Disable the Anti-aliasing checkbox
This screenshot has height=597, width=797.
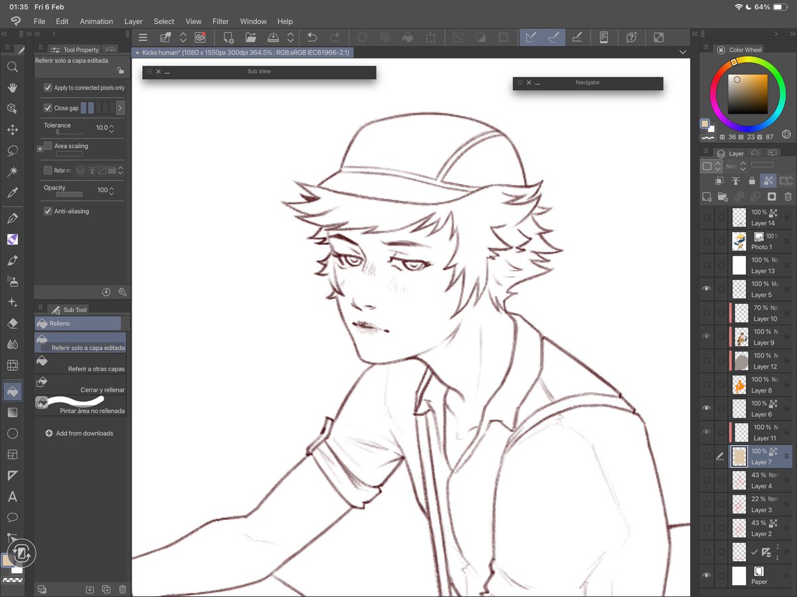pos(46,211)
